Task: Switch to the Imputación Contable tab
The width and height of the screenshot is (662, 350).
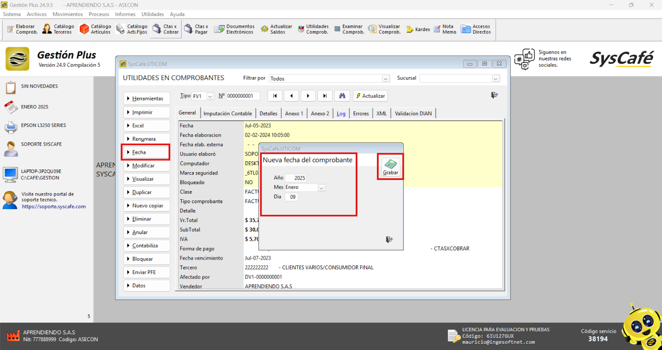Action: 228,114
